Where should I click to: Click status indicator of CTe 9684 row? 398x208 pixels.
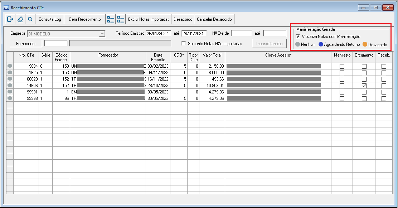(10, 66)
